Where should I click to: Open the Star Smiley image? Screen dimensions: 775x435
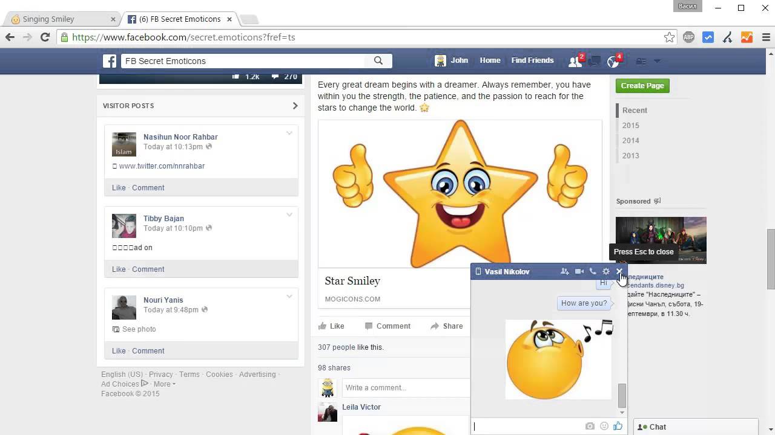[x=460, y=193]
